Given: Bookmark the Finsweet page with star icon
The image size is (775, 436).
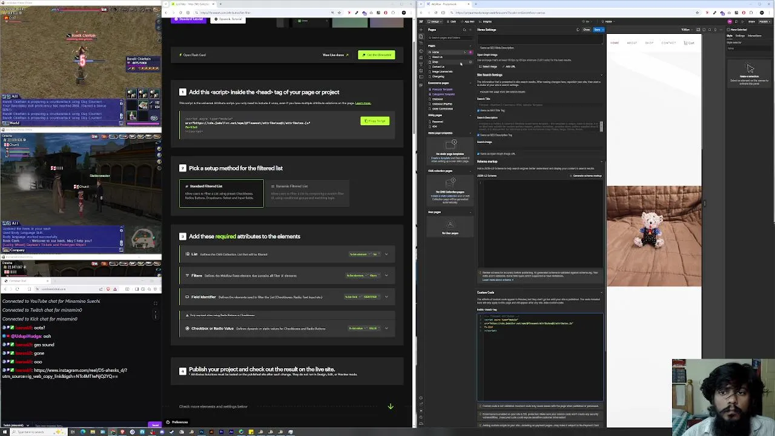Looking at the screenshot, I should tap(339, 13).
